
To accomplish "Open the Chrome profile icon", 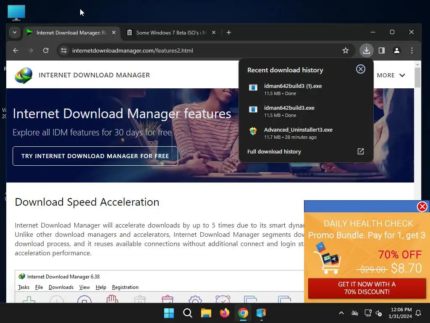I will click(396, 50).
